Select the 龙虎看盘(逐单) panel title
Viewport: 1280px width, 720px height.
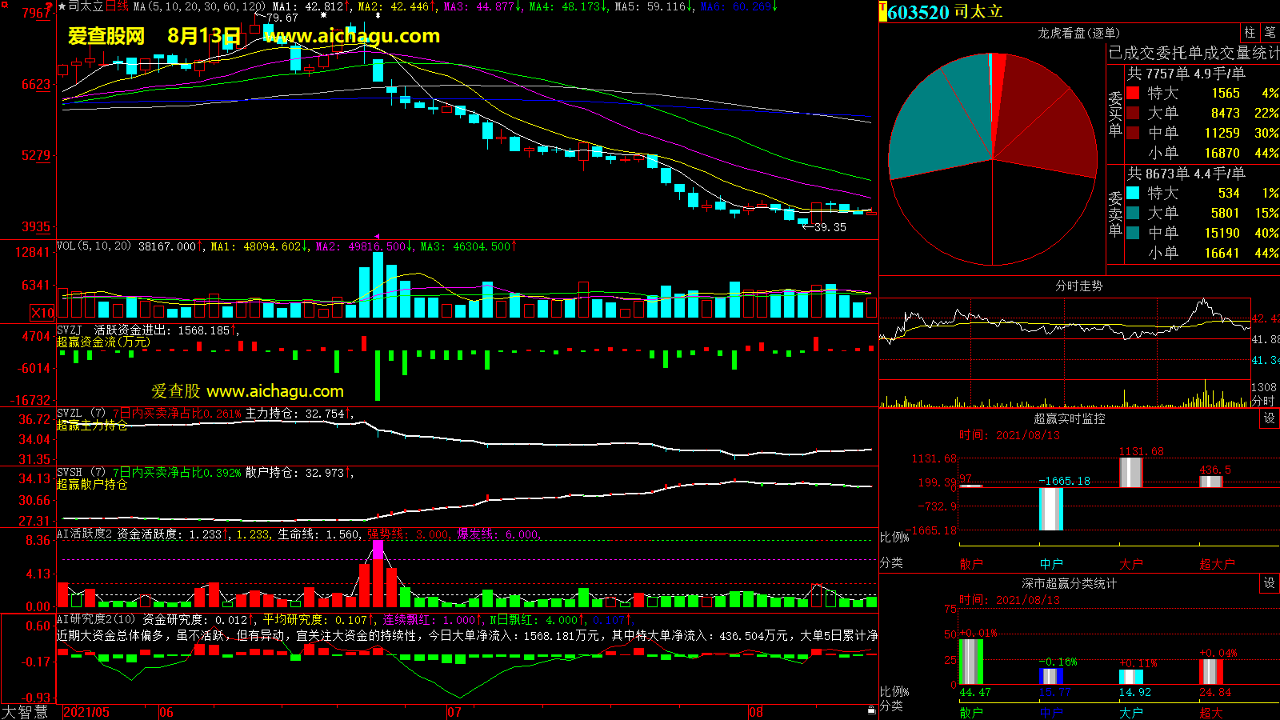pyautogui.click(x=1078, y=33)
